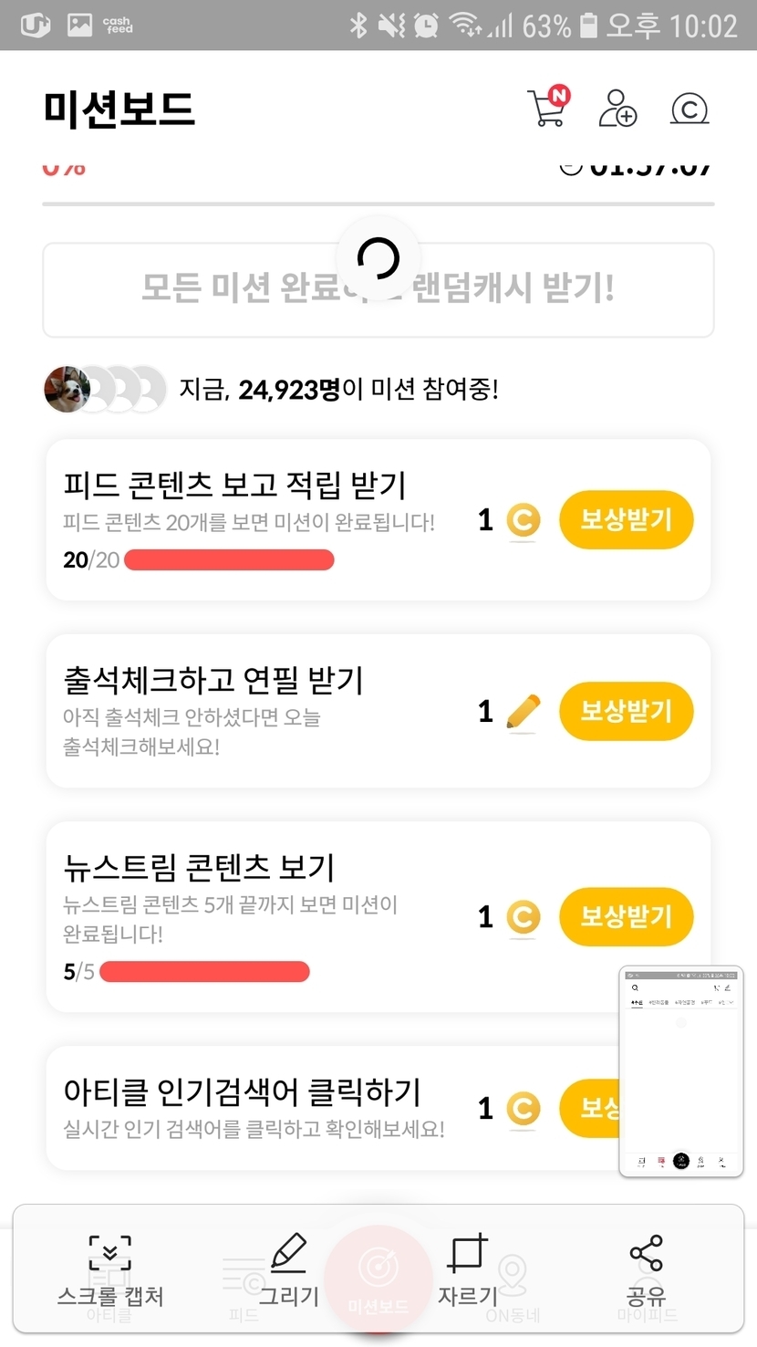The height and width of the screenshot is (1347, 757).
Task: Open the cash coin icon in header
Action: (690, 110)
